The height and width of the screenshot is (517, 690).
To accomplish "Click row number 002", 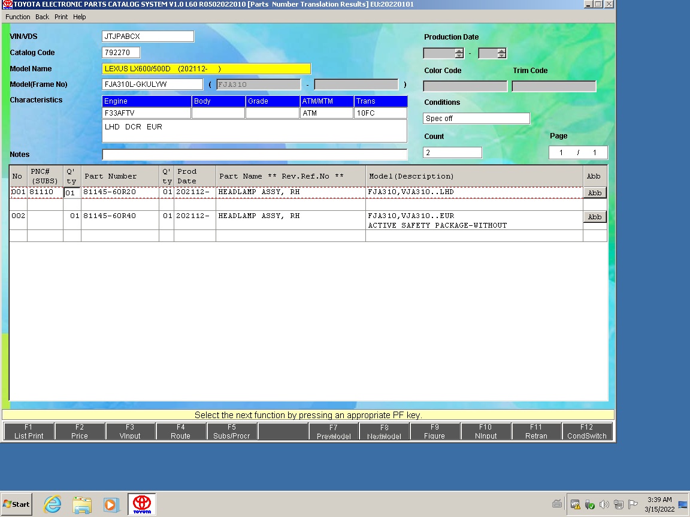I will tap(18, 216).
